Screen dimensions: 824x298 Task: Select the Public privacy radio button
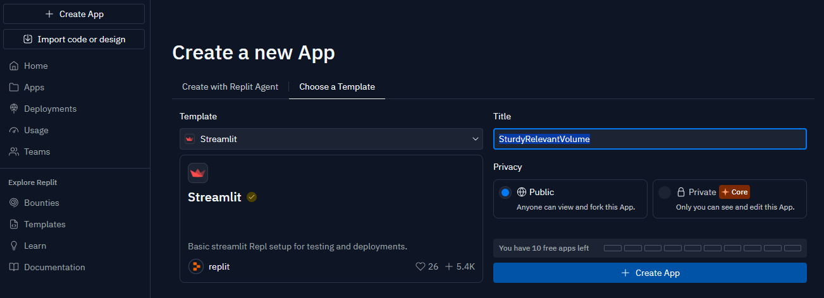[505, 193]
